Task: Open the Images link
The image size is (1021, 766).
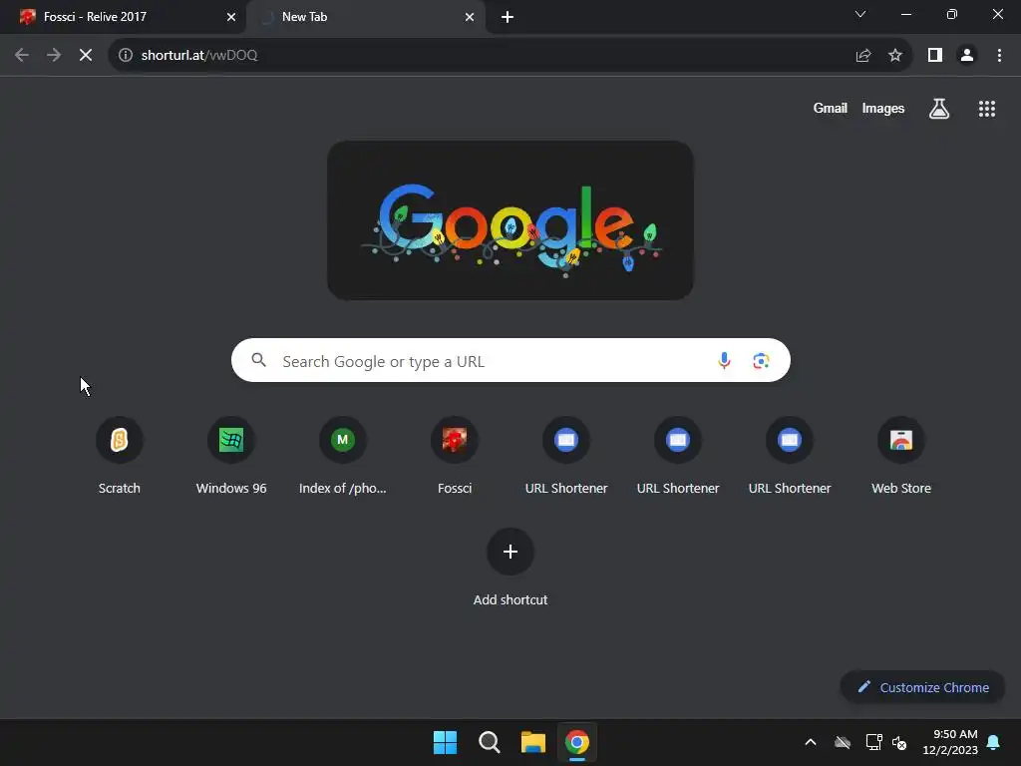Action: 883,109
